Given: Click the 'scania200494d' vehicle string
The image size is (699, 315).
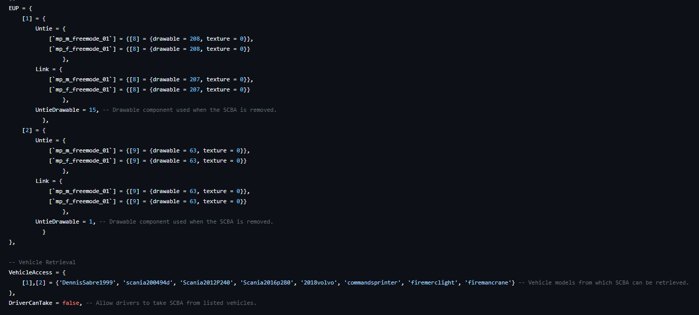Looking at the screenshot, I should [x=146, y=282].
